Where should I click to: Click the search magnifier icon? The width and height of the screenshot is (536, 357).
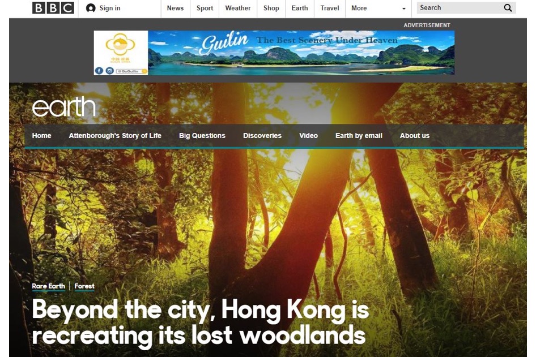point(508,8)
